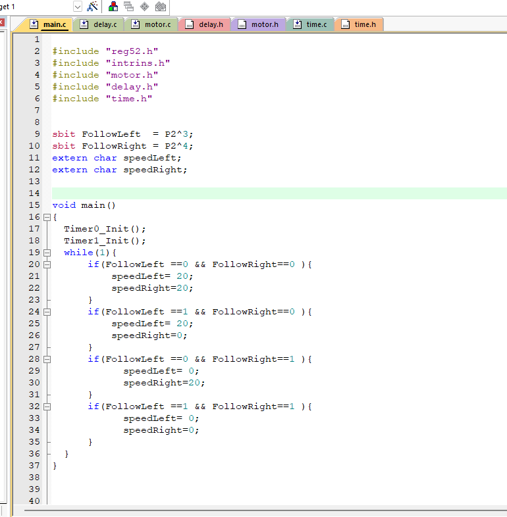The image size is (507, 517).
Task: Place cursor on empty highlighted line 14
Action: (x=279, y=193)
